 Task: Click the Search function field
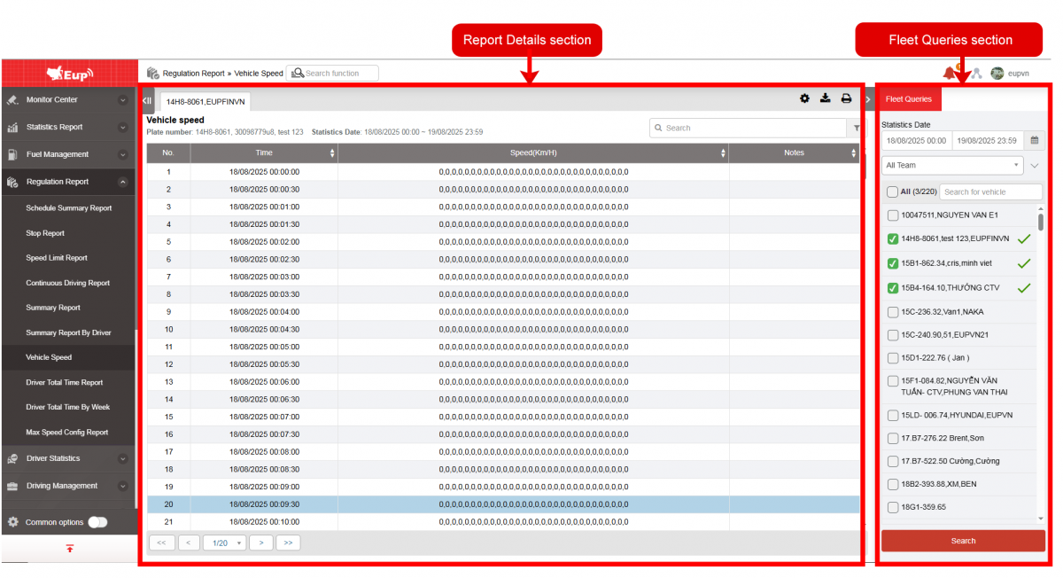click(332, 74)
